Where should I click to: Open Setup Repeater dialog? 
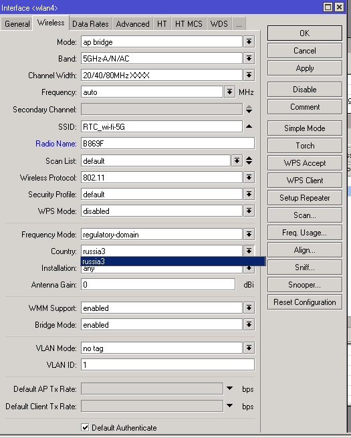[305, 198]
